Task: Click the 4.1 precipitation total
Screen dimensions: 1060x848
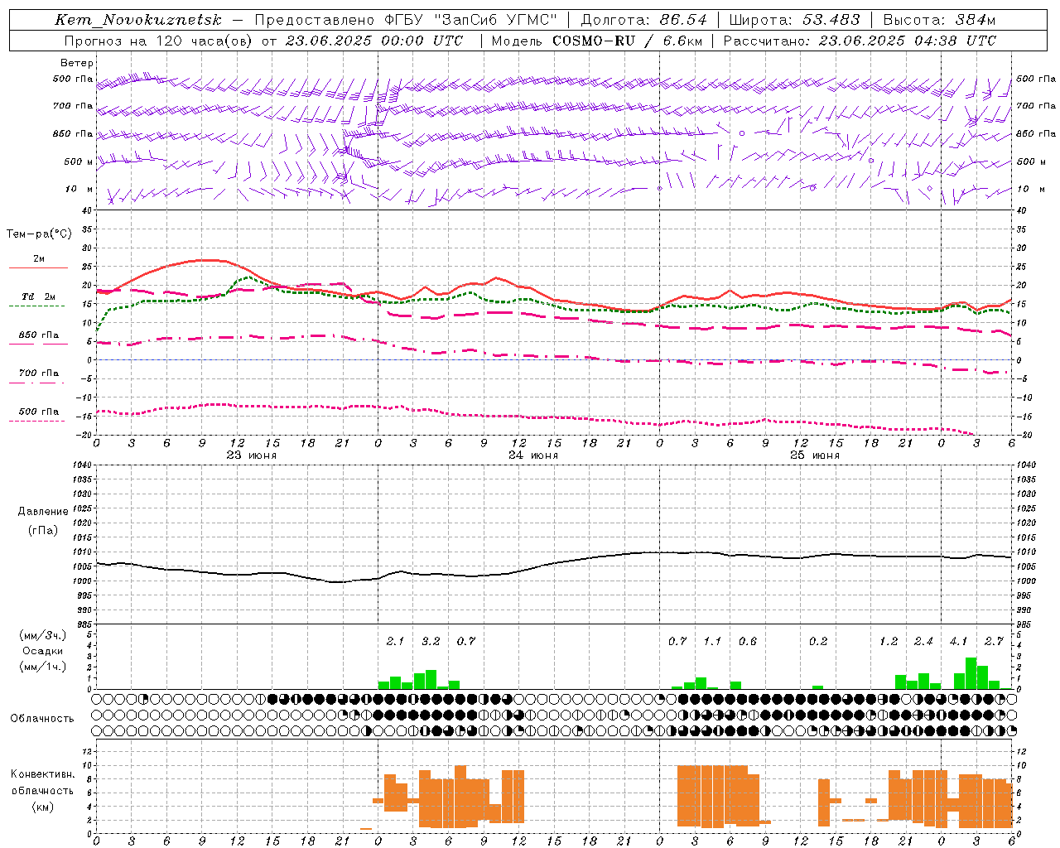Action: [x=958, y=641]
